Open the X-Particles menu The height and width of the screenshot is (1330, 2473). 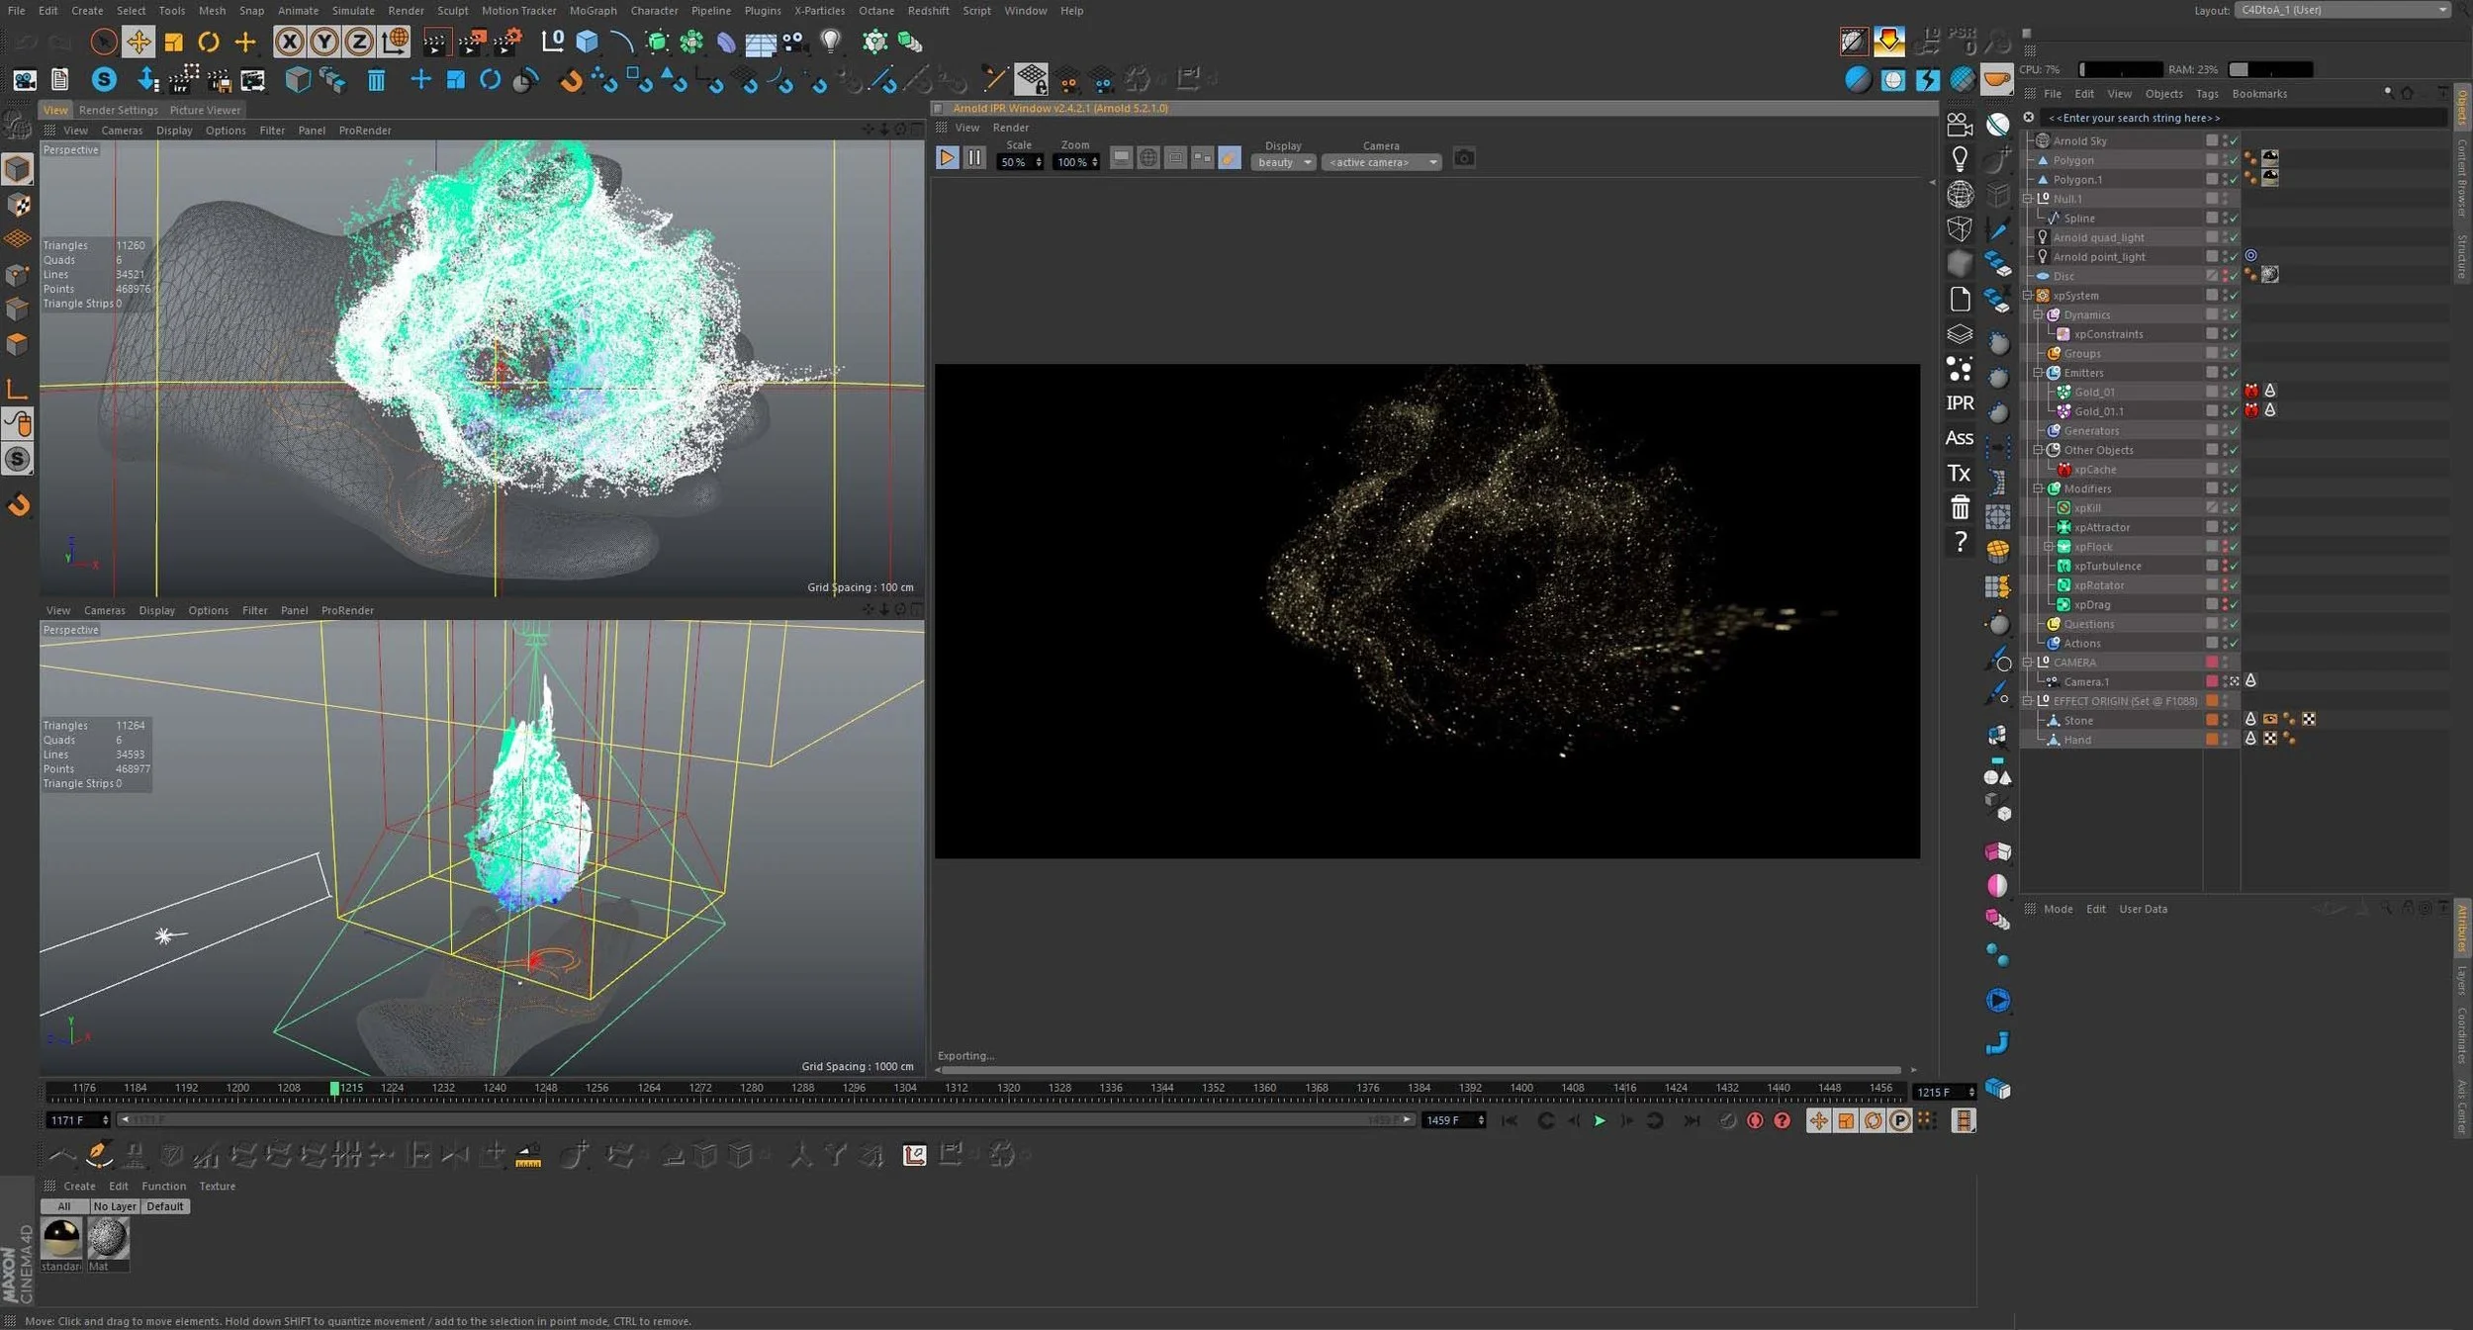[819, 11]
